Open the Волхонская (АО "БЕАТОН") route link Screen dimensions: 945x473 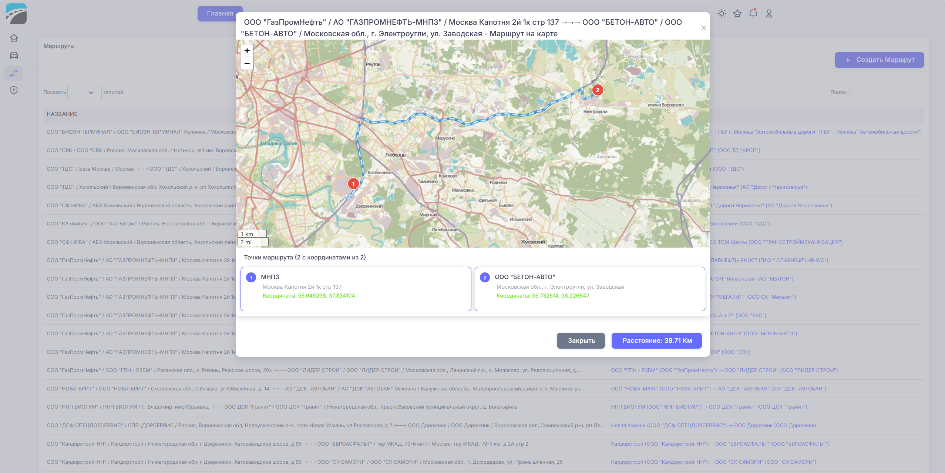point(752,279)
